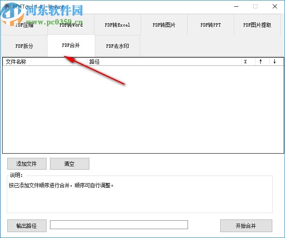Minimize the PDFTool window
This screenshot has width=285, height=238.
236,6
